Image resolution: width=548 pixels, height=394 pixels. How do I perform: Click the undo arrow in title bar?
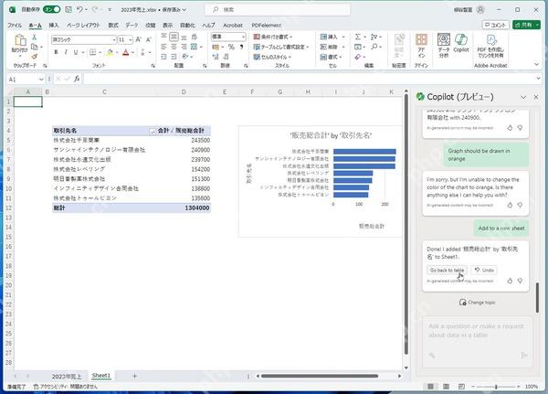click(x=79, y=10)
